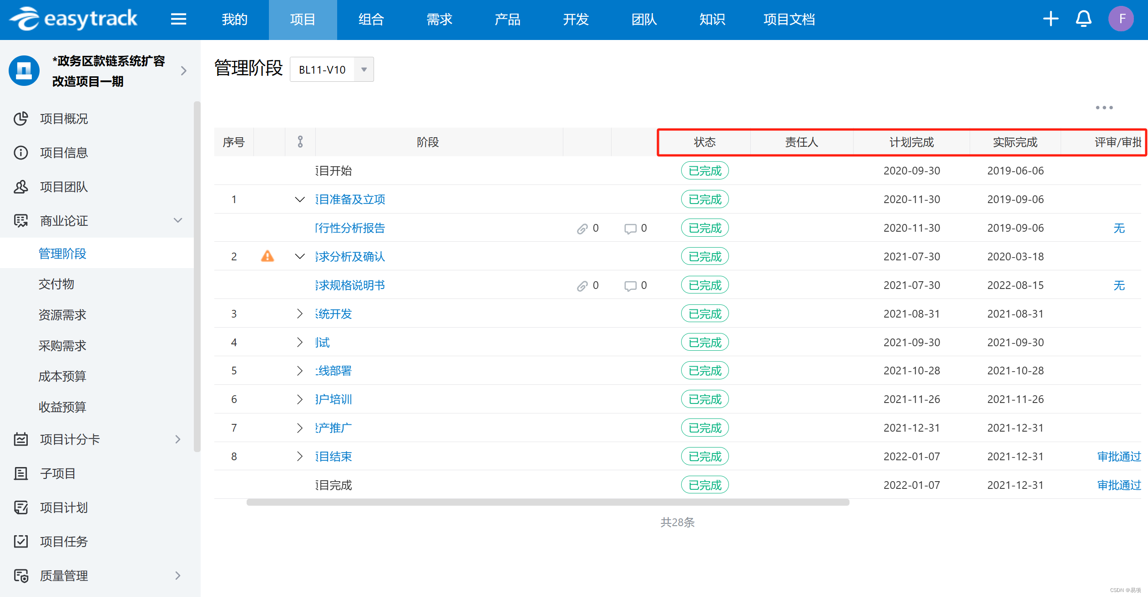Select 成本预算 in sidebar
Viewport: 1148px width, 597px height.
(62, 376)
